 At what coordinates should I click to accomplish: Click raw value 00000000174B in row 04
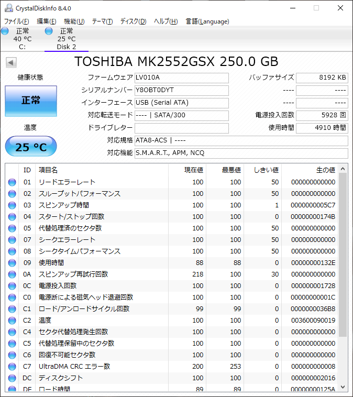point(313,217)
